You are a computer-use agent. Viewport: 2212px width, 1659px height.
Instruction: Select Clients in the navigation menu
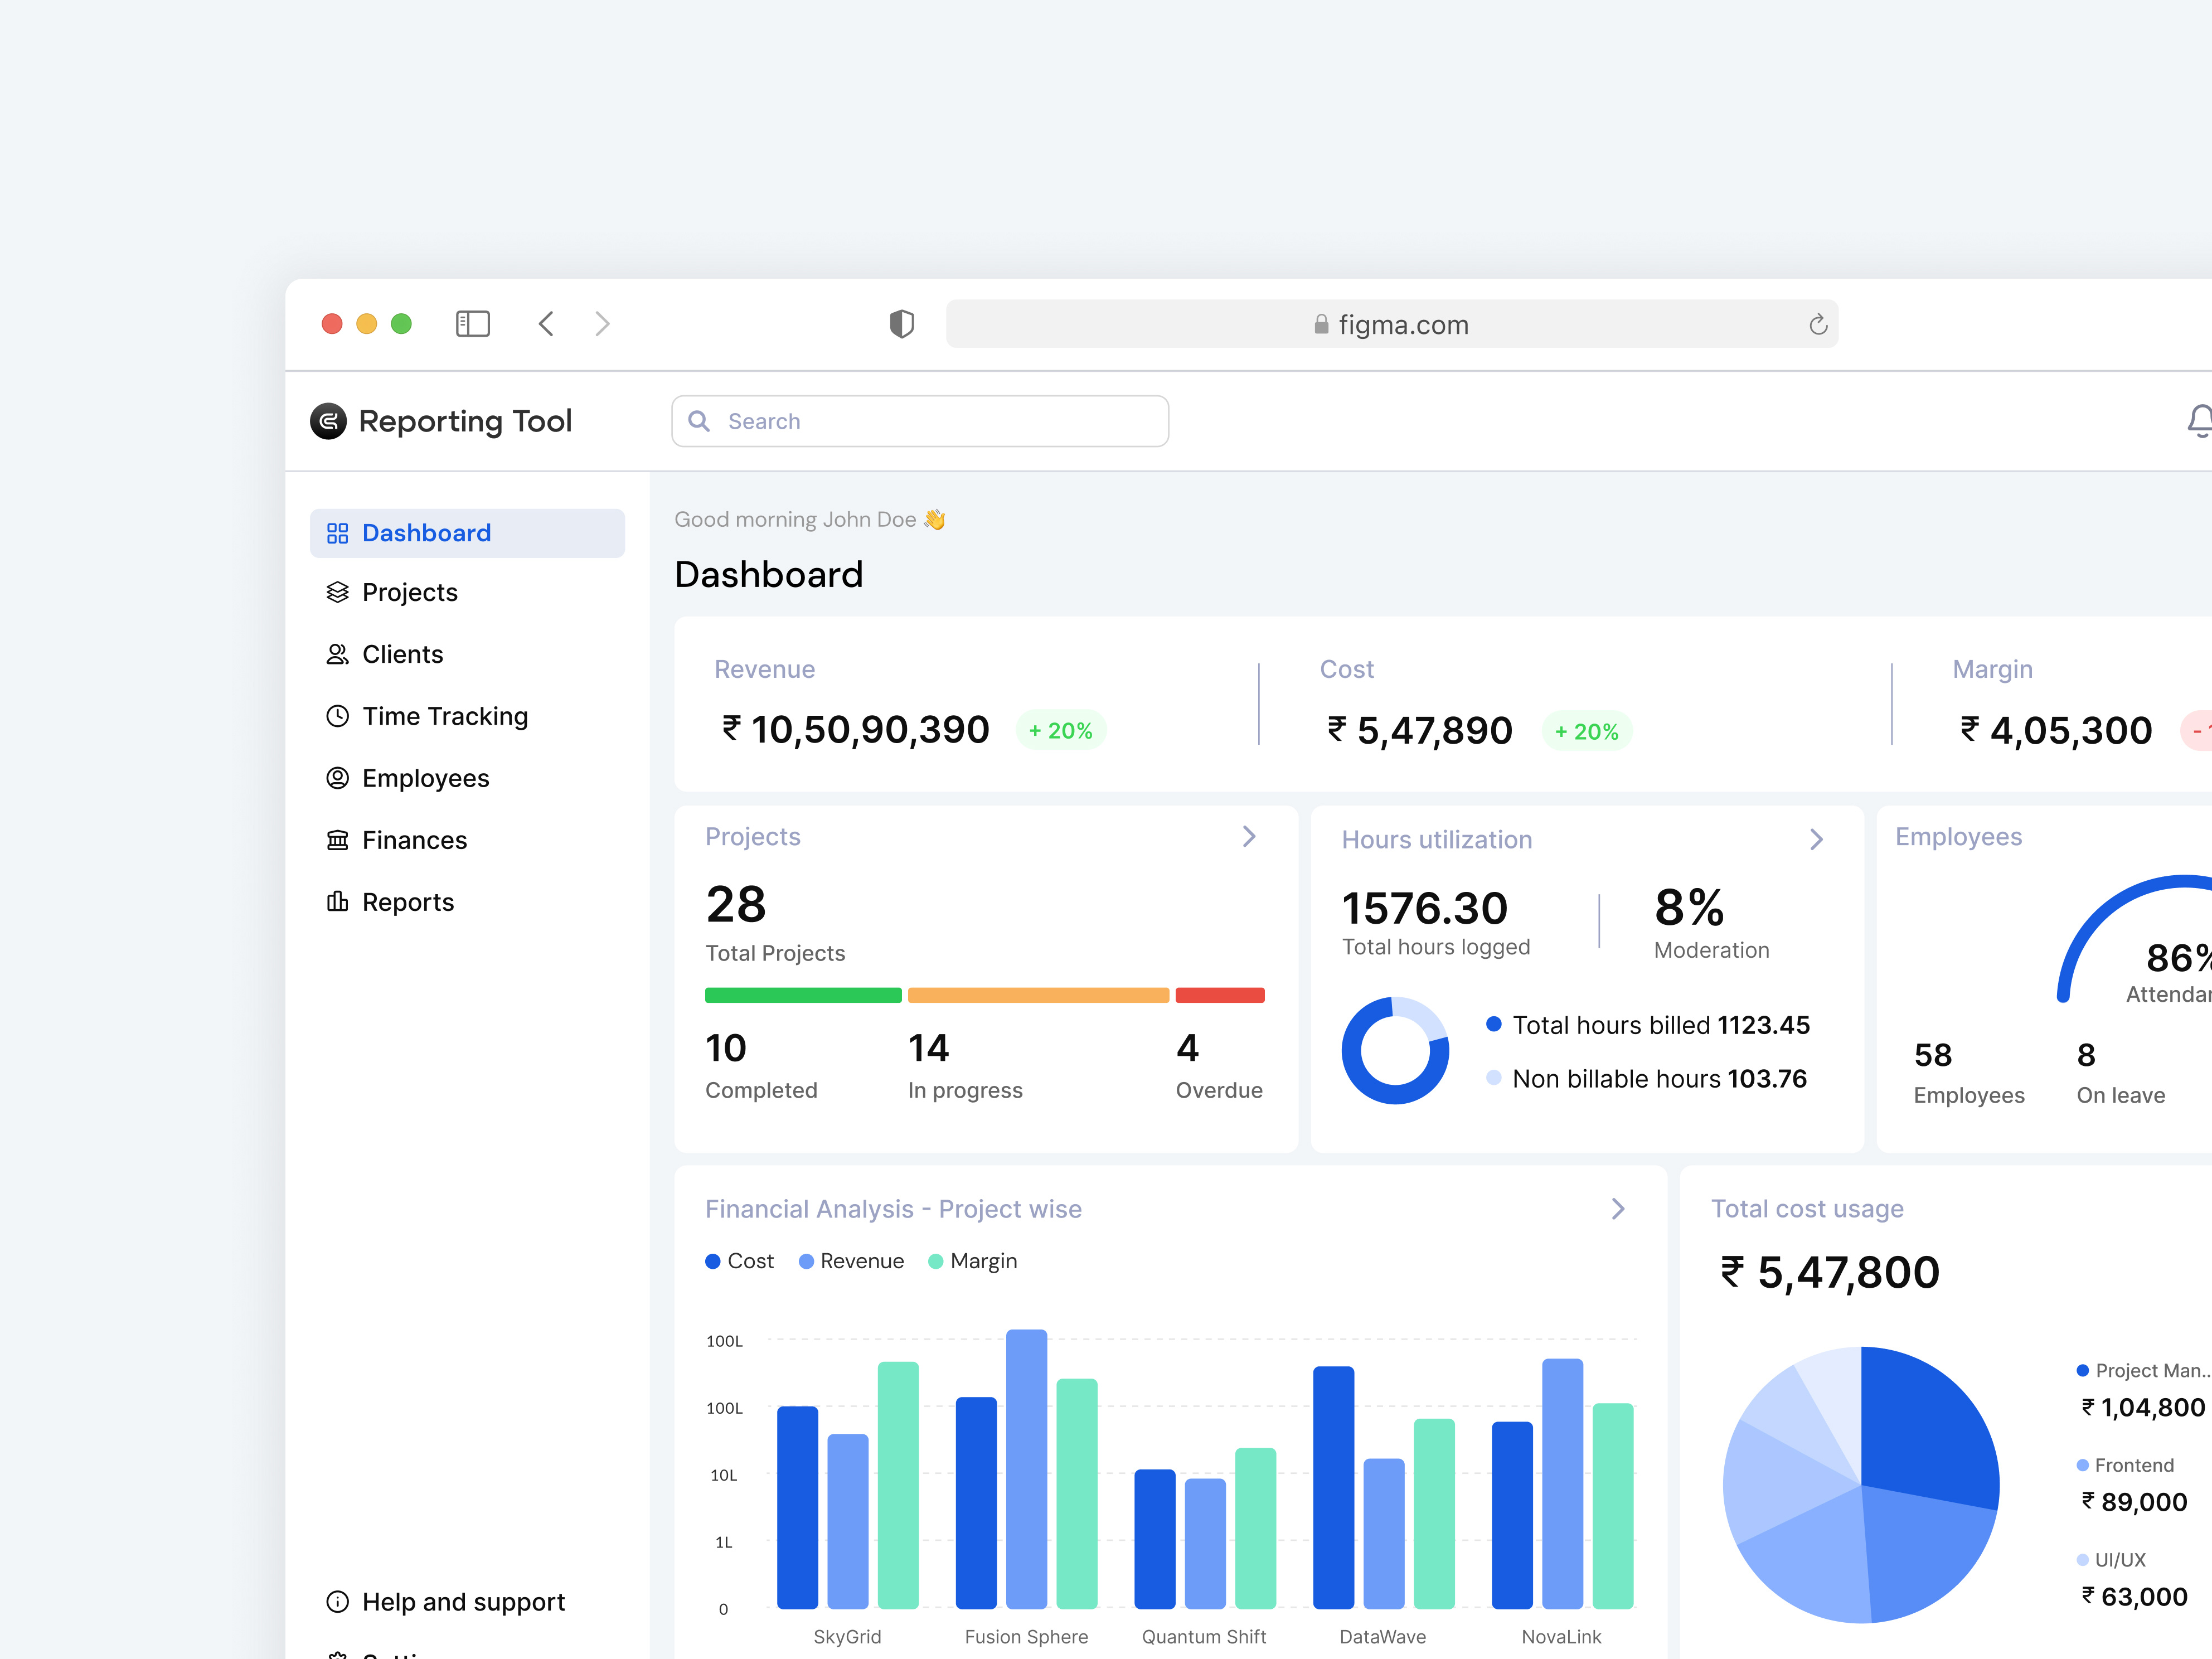[x=402, y=653]
